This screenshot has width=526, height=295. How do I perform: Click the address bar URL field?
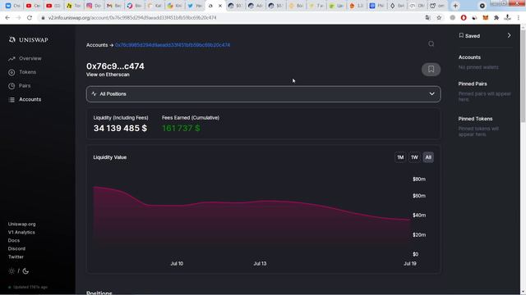pos(232,18)
